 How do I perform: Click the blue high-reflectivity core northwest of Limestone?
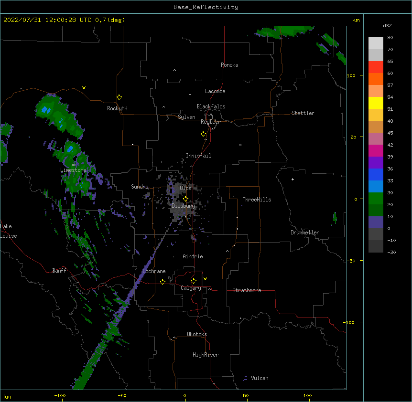[46, 109]
